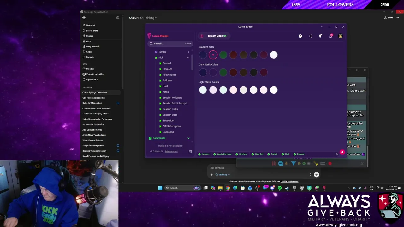Open status bar gear settings in Lumia
Screen dimensions: 404x227
click(336, 154)
